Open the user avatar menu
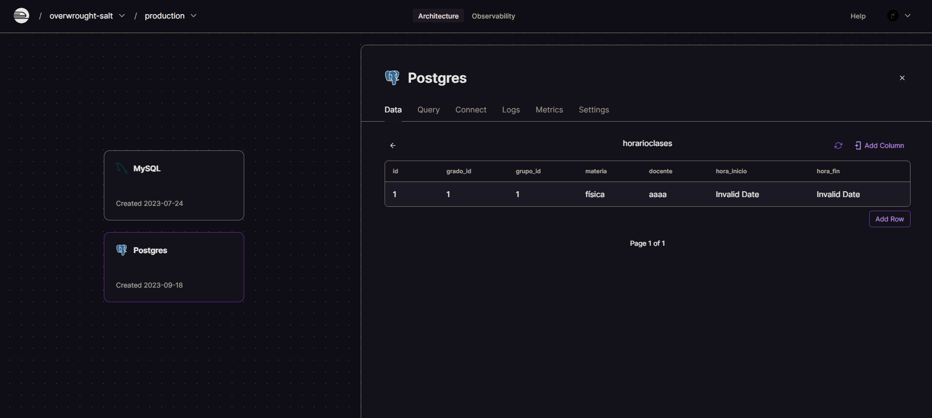This screenshot has width=932, height=418. 893,16
